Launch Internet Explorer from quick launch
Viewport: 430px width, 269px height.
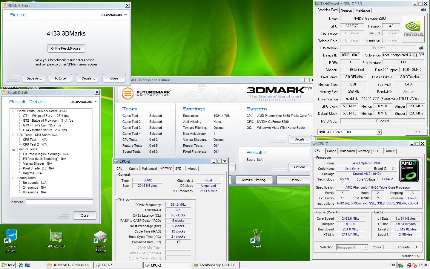click(21, 265)
